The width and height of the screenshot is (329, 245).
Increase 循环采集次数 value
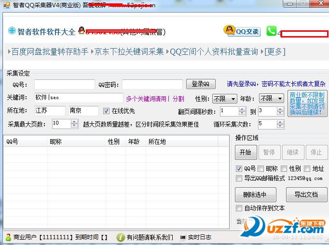pos(280,122)
